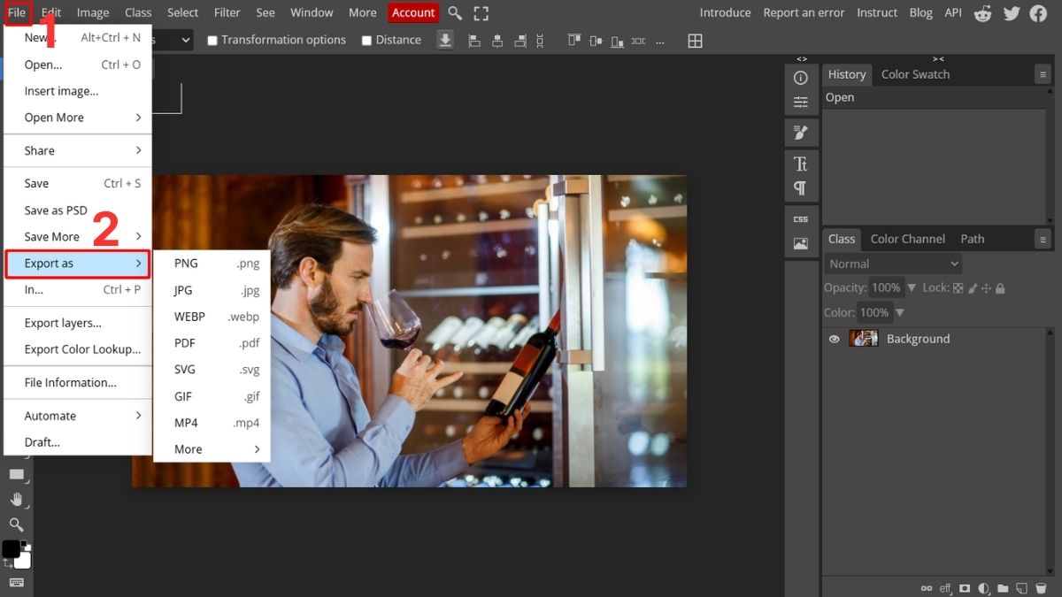Open the Normal blend mode dropdown
1062x597 pixels.
click(893, 264)
